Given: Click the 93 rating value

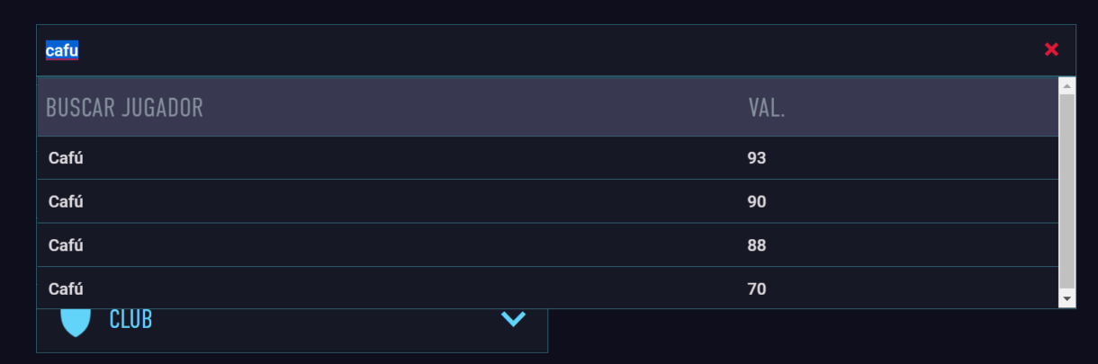Looking at the screenshot, I should [x=756, y=158].
